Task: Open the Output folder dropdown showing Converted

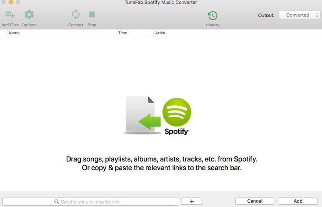Action: tap(299, 15)
